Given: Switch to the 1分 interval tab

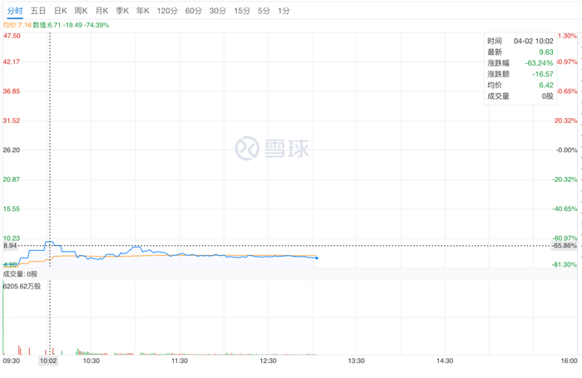Looking at the screenshot, I should coord(284,11).
